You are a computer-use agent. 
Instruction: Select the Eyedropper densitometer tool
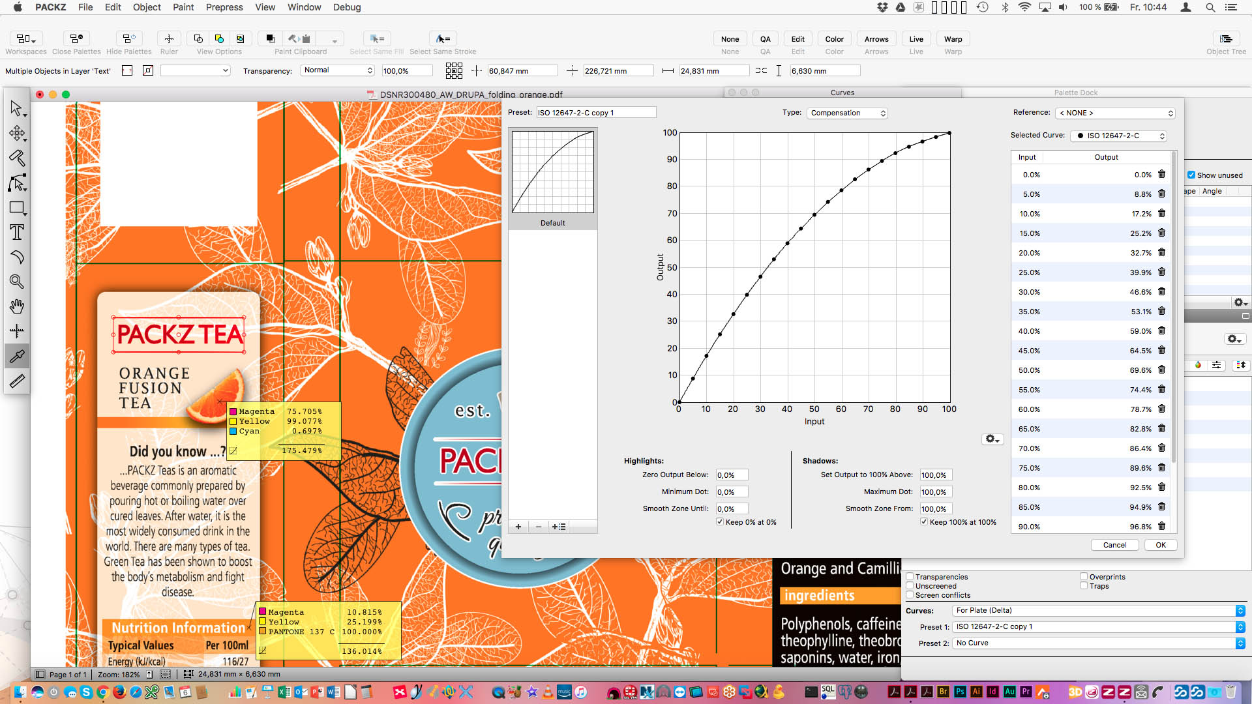(x=17, y=356)
